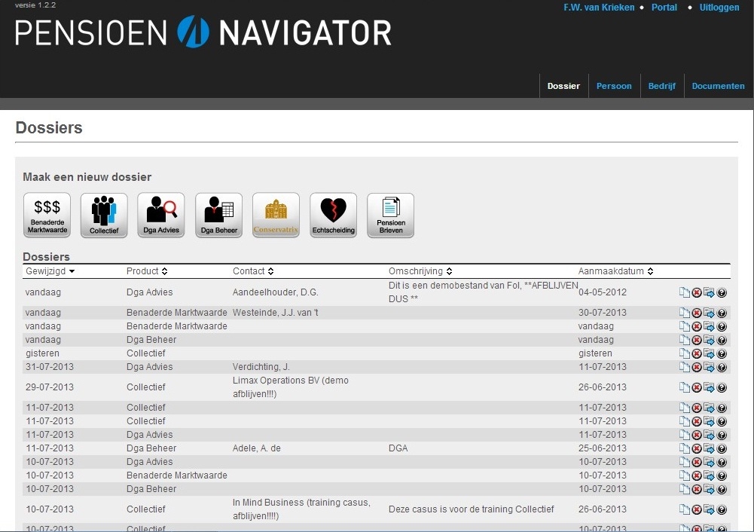Delete the In Mind Business dossier
754x532 pixels.
697,509
